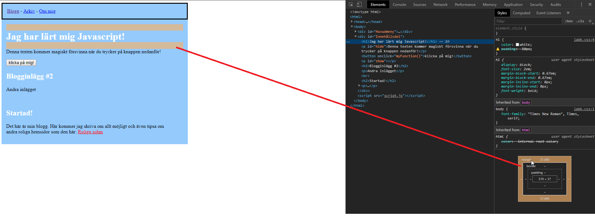Click the three-dot actions marker beside the h1 row
This screenshot has height=220, width=595.
(x=348, y=41)
